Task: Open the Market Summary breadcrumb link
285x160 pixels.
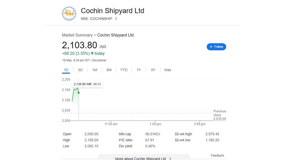Action: (x=77, y=35)
